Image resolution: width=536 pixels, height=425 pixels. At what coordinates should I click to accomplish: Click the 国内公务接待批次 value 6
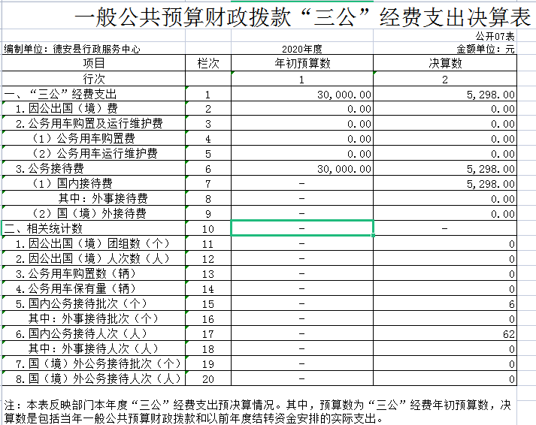511,303
